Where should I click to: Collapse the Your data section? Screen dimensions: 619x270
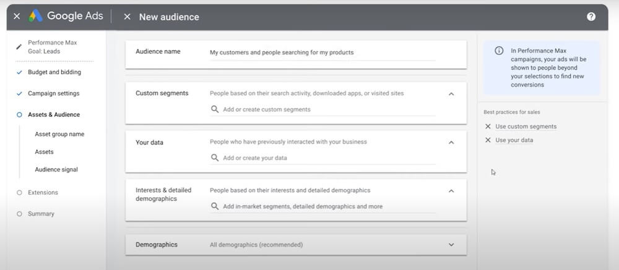(452, 142)
